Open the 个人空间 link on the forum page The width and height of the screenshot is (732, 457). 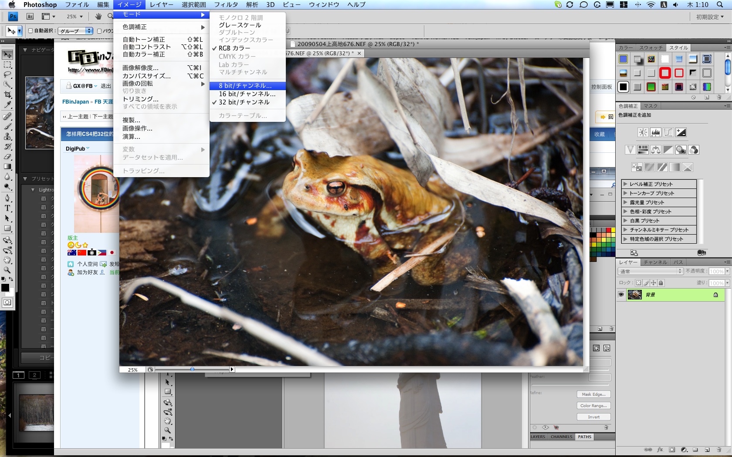coord(87,264)
